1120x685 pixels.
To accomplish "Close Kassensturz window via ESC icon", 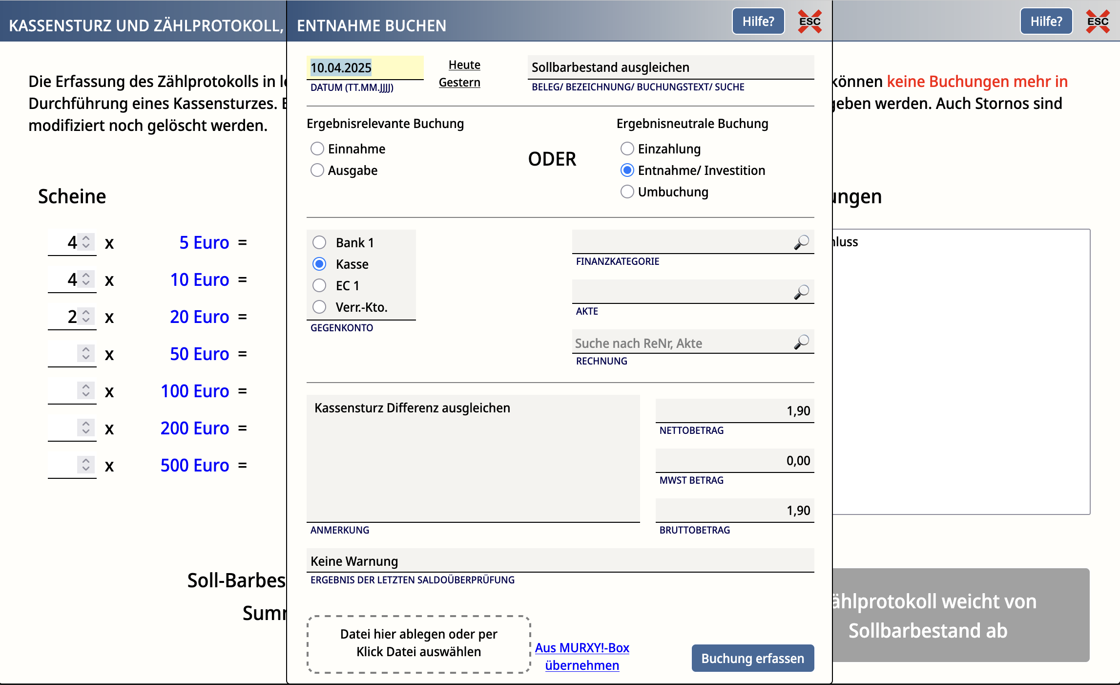I will pyautogui.click(x=1098, y=21).
